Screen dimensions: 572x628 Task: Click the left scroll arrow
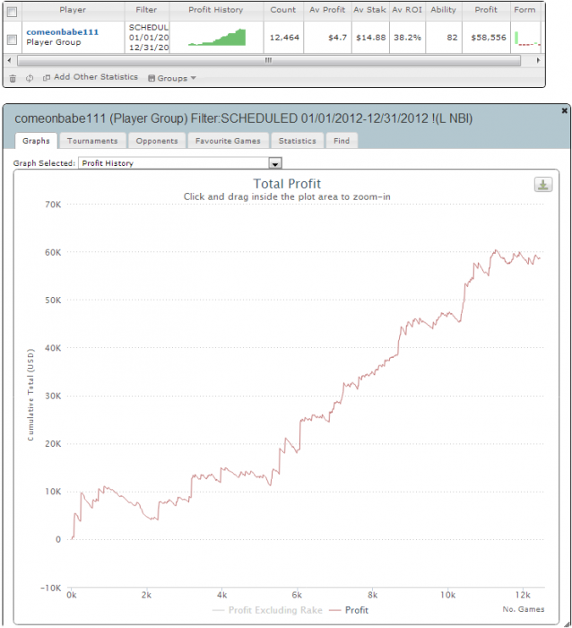tap(10, 60)
